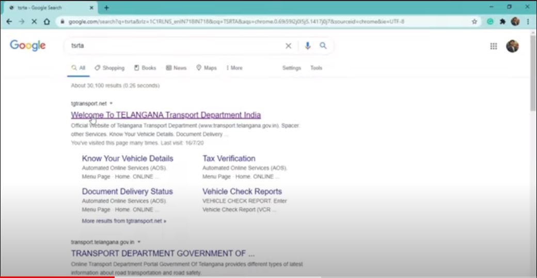Start voice search with microphone
This screenshot has height=278, width=537.
click(308, 46)
